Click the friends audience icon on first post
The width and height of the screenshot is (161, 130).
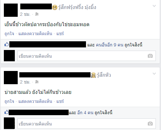37,14
